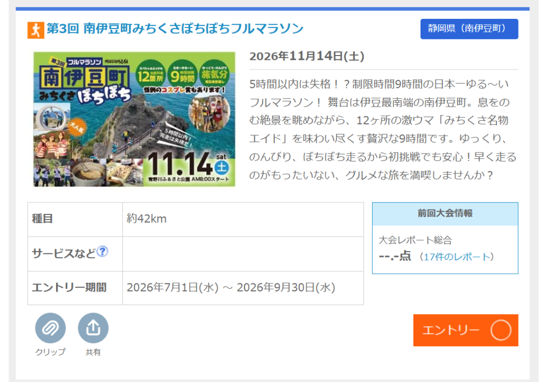The image size is (552, 382).
Task: Open the marathon event poster thumbnail
Action: coord(134,119)
